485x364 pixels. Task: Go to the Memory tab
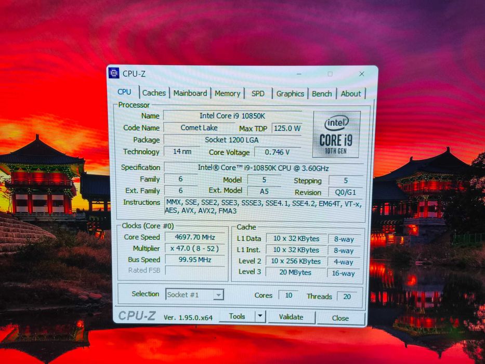coord(227,94)
